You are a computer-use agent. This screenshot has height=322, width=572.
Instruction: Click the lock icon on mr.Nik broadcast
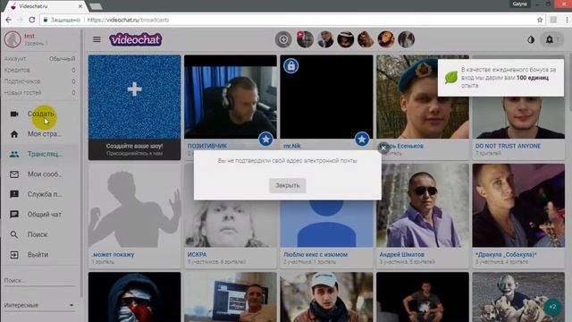click(x=290, y=66)
